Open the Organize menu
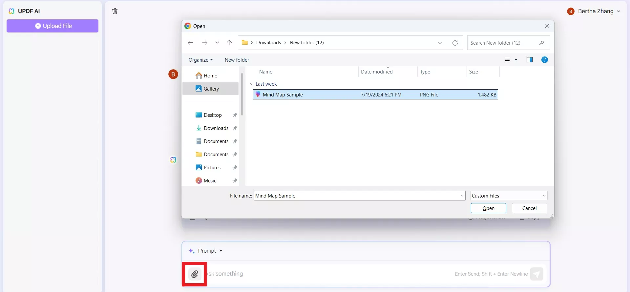 tap(200, 60)
